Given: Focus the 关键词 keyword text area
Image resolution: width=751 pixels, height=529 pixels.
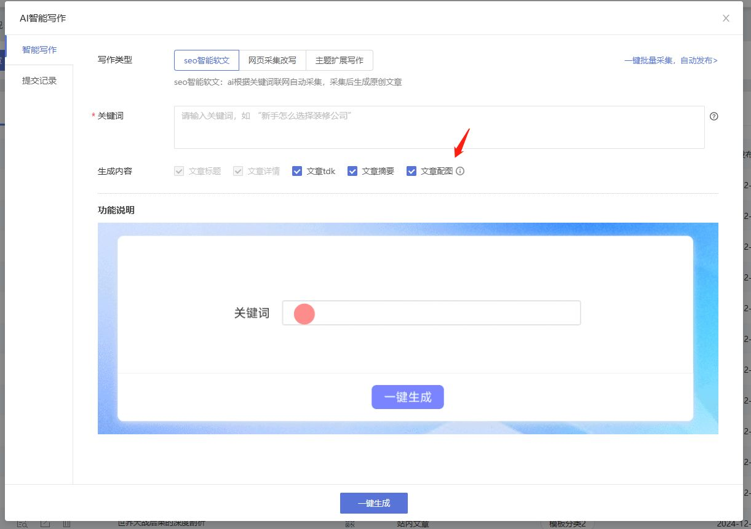Looking at the screenshot, I should click(439, 127).
